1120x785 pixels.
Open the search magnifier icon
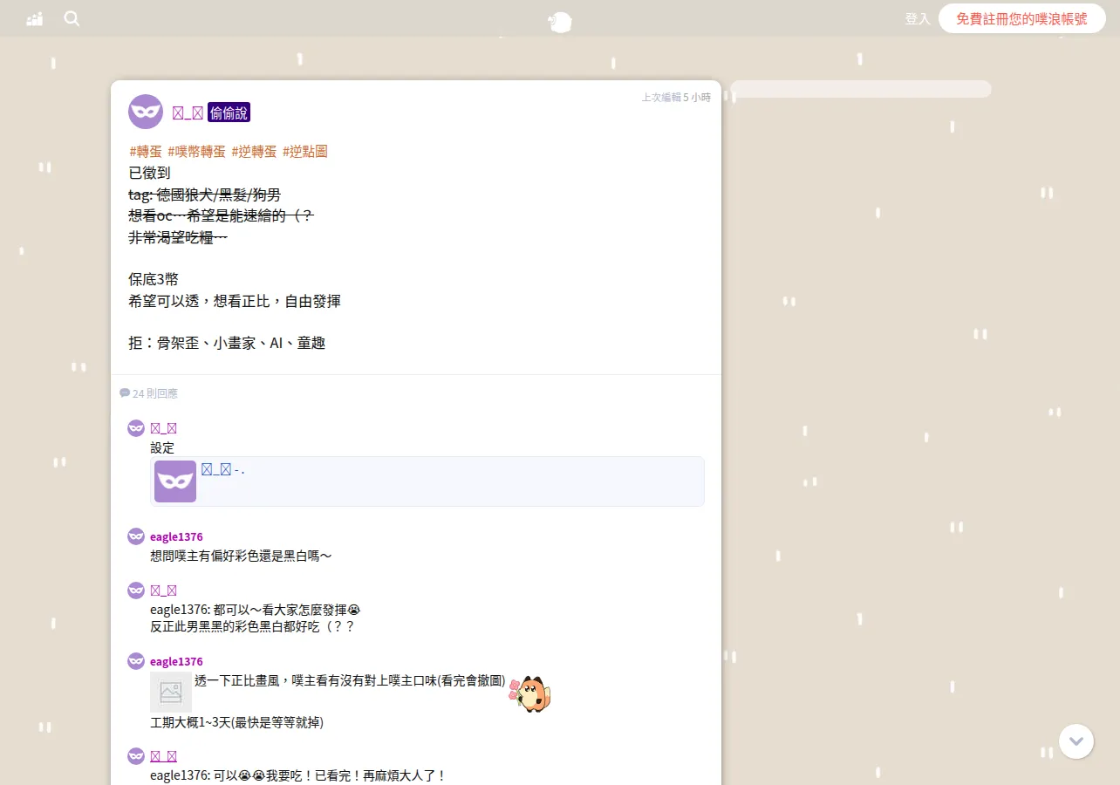(72, 18)
